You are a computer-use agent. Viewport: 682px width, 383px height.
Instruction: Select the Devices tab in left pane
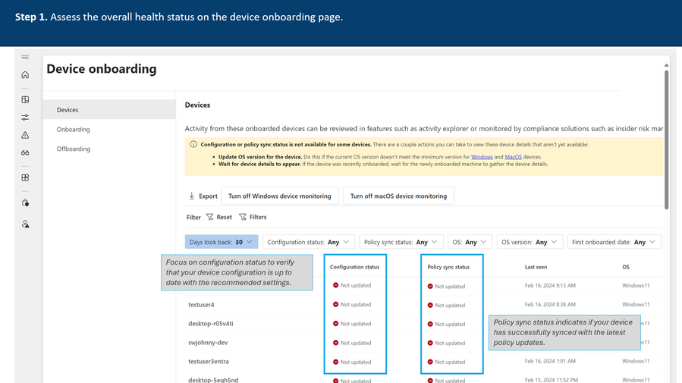coord(109,109)
